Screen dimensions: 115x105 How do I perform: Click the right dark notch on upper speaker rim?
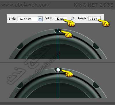[x=96, y=46]
